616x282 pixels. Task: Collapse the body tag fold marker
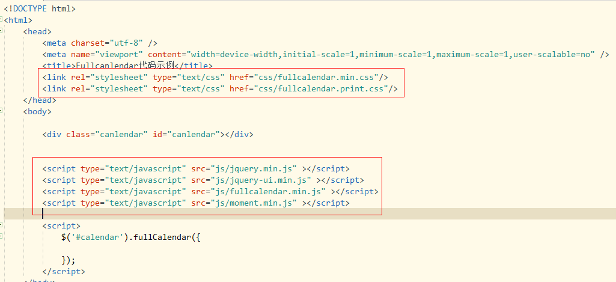1,111
